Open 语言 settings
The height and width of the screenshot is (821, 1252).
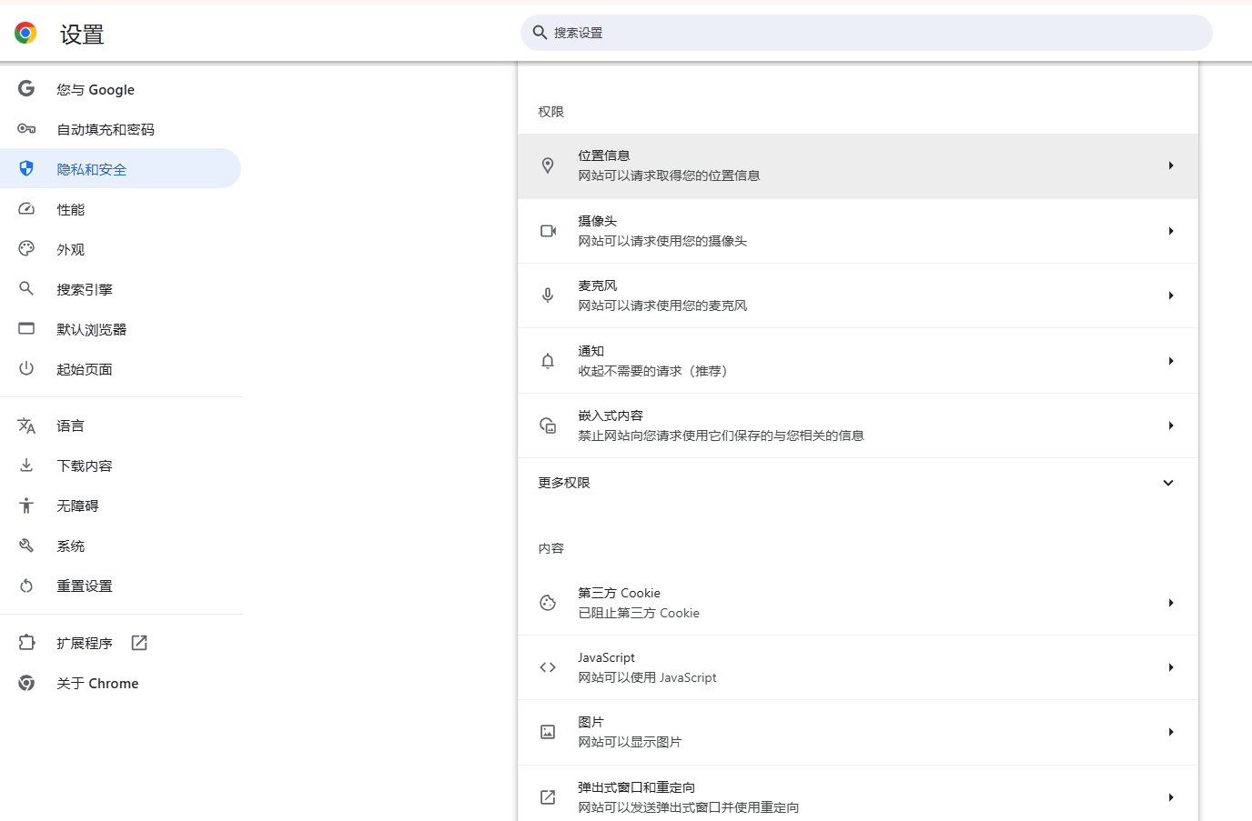[121, 426]
